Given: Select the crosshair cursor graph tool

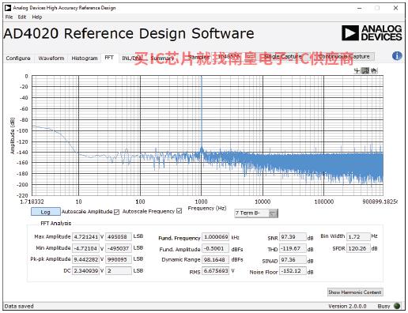Looking at the screenshot, I should [x=357, y=70].
